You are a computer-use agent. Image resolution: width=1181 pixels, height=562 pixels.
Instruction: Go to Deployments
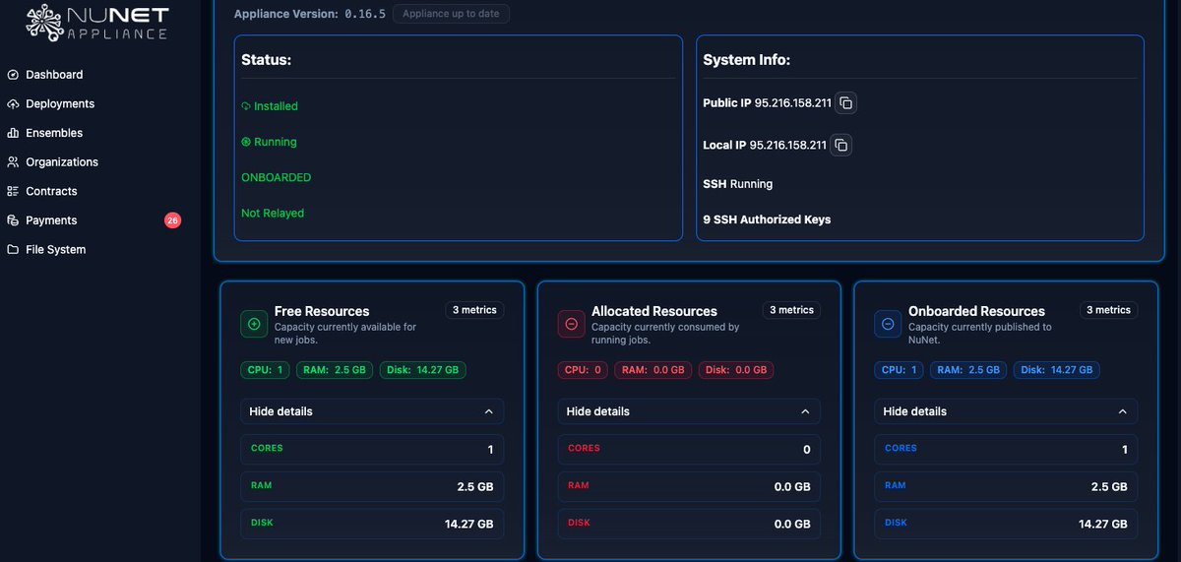tap(60, 104)
